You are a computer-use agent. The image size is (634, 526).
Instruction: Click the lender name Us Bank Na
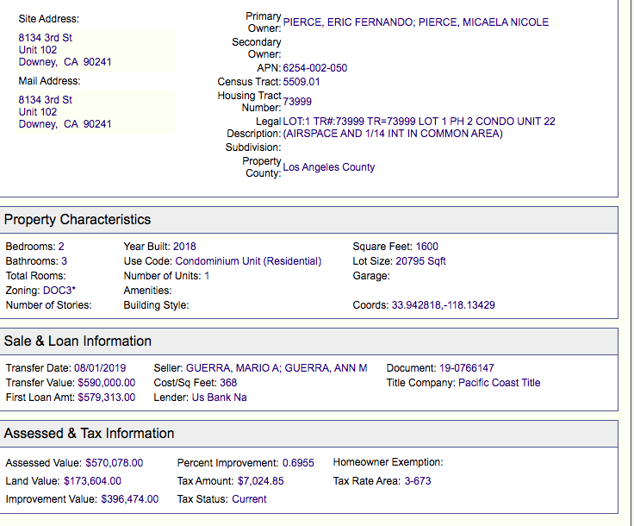tap(219, 398)
